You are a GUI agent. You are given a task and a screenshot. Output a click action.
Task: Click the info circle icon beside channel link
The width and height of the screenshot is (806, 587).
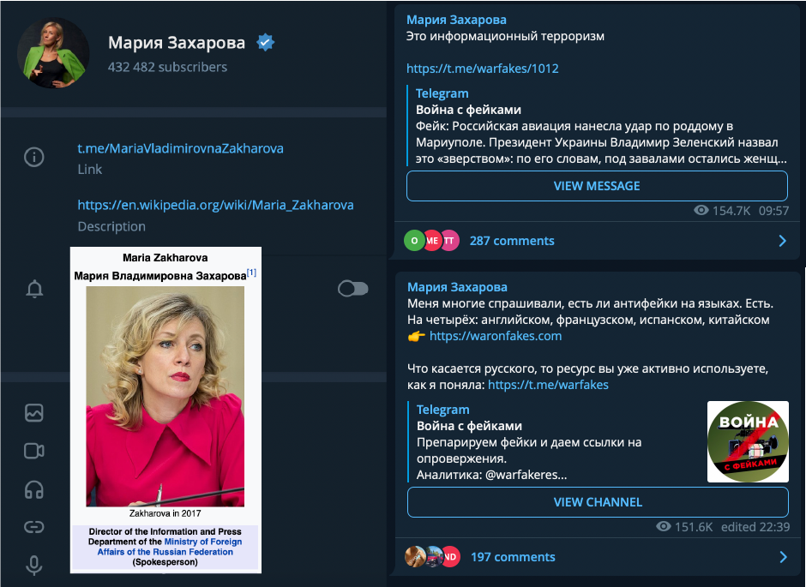34,157
